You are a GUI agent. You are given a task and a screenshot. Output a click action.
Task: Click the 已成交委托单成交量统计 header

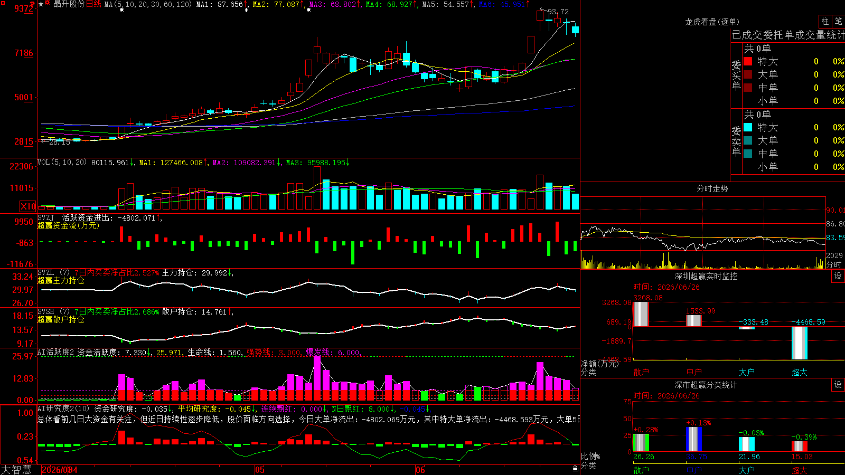[x=788, y=35]
